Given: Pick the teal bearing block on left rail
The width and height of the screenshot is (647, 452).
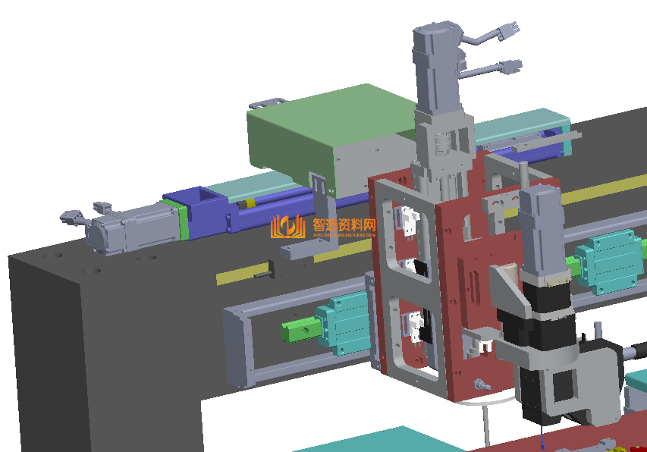Looking at the screenshot, I should pos(344,325).
